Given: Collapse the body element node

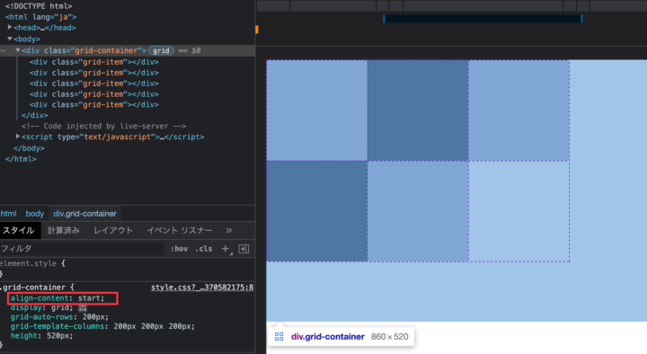Looking at the screenshot, I should tap(10, 39).
